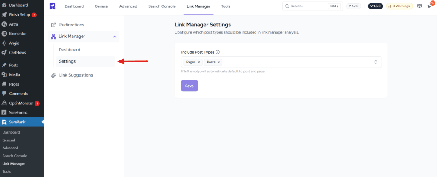Click the V 1.6.0 version badge

pyautogui.click(x=376, y=6)
